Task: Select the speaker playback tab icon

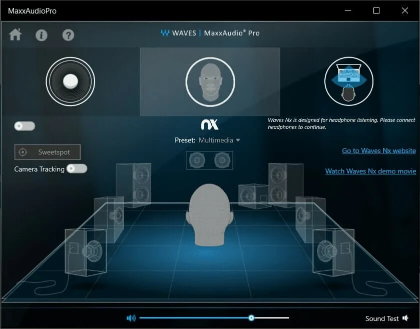Action: coord(71,81)
